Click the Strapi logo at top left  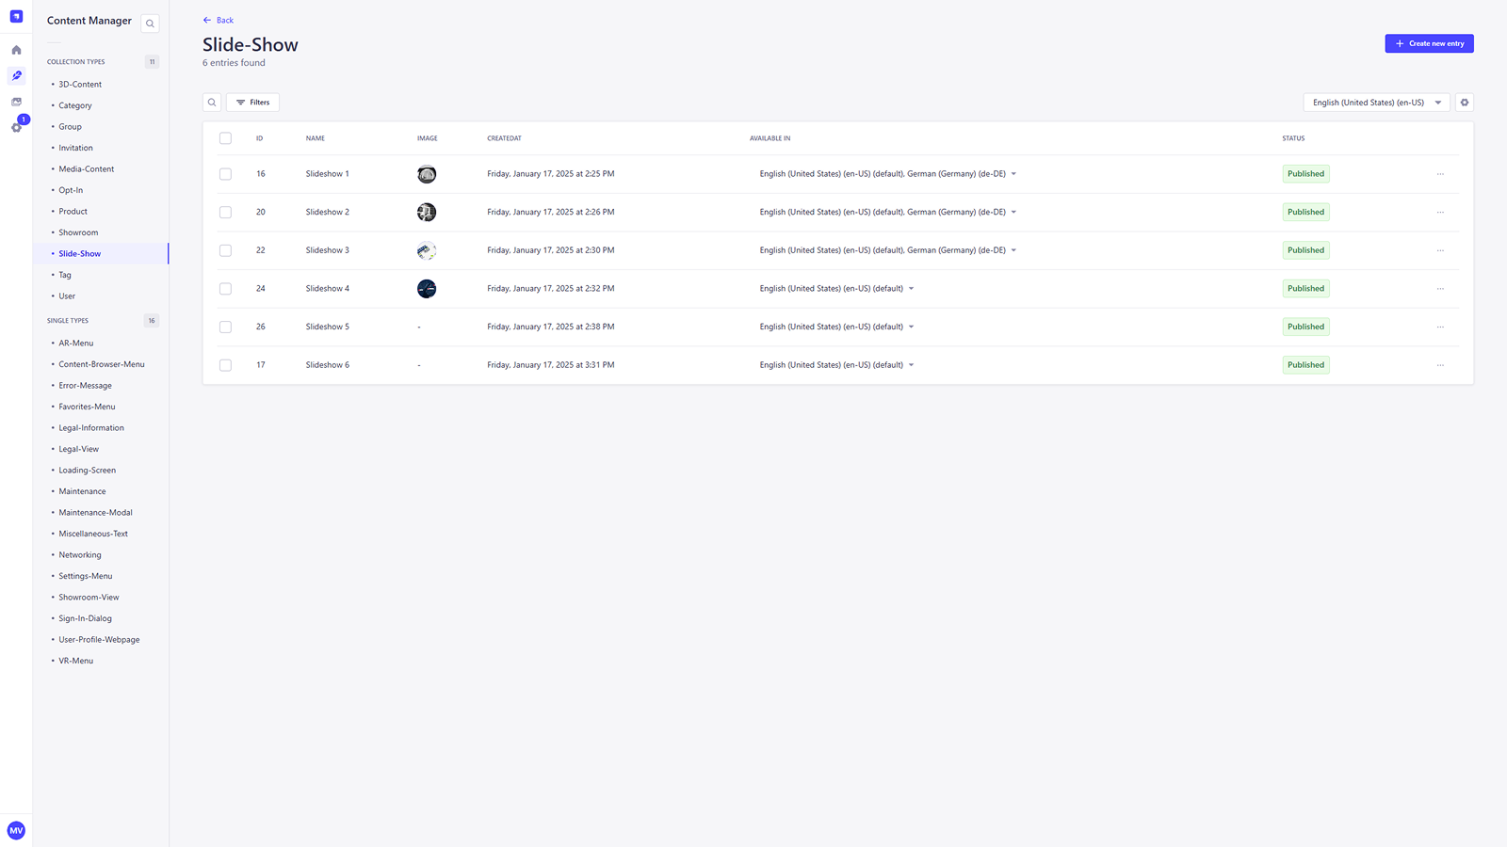pyautogui.click(x=16, y=16)
